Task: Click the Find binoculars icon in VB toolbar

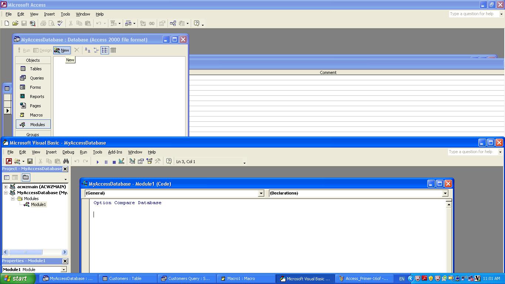Action: (66, 162)
